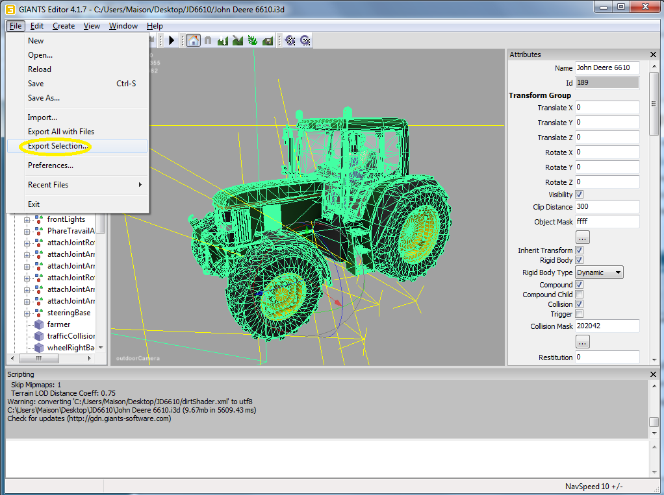Select Reload in the File menu
Viewport: 664px width, 495px height.
tap(77, 69)
